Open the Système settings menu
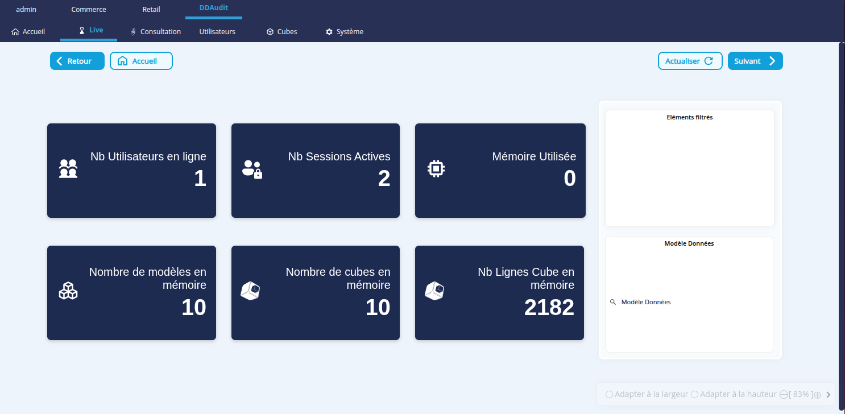The image size is (845, 414). coord(344,32)
